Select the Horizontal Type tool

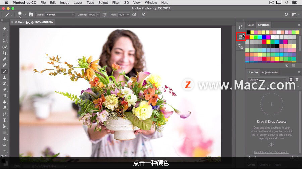[x=4, y=120]
